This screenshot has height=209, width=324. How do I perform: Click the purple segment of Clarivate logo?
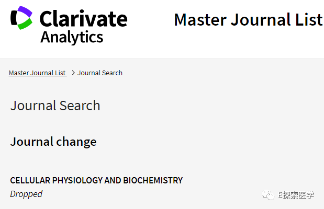coord(25,10)
